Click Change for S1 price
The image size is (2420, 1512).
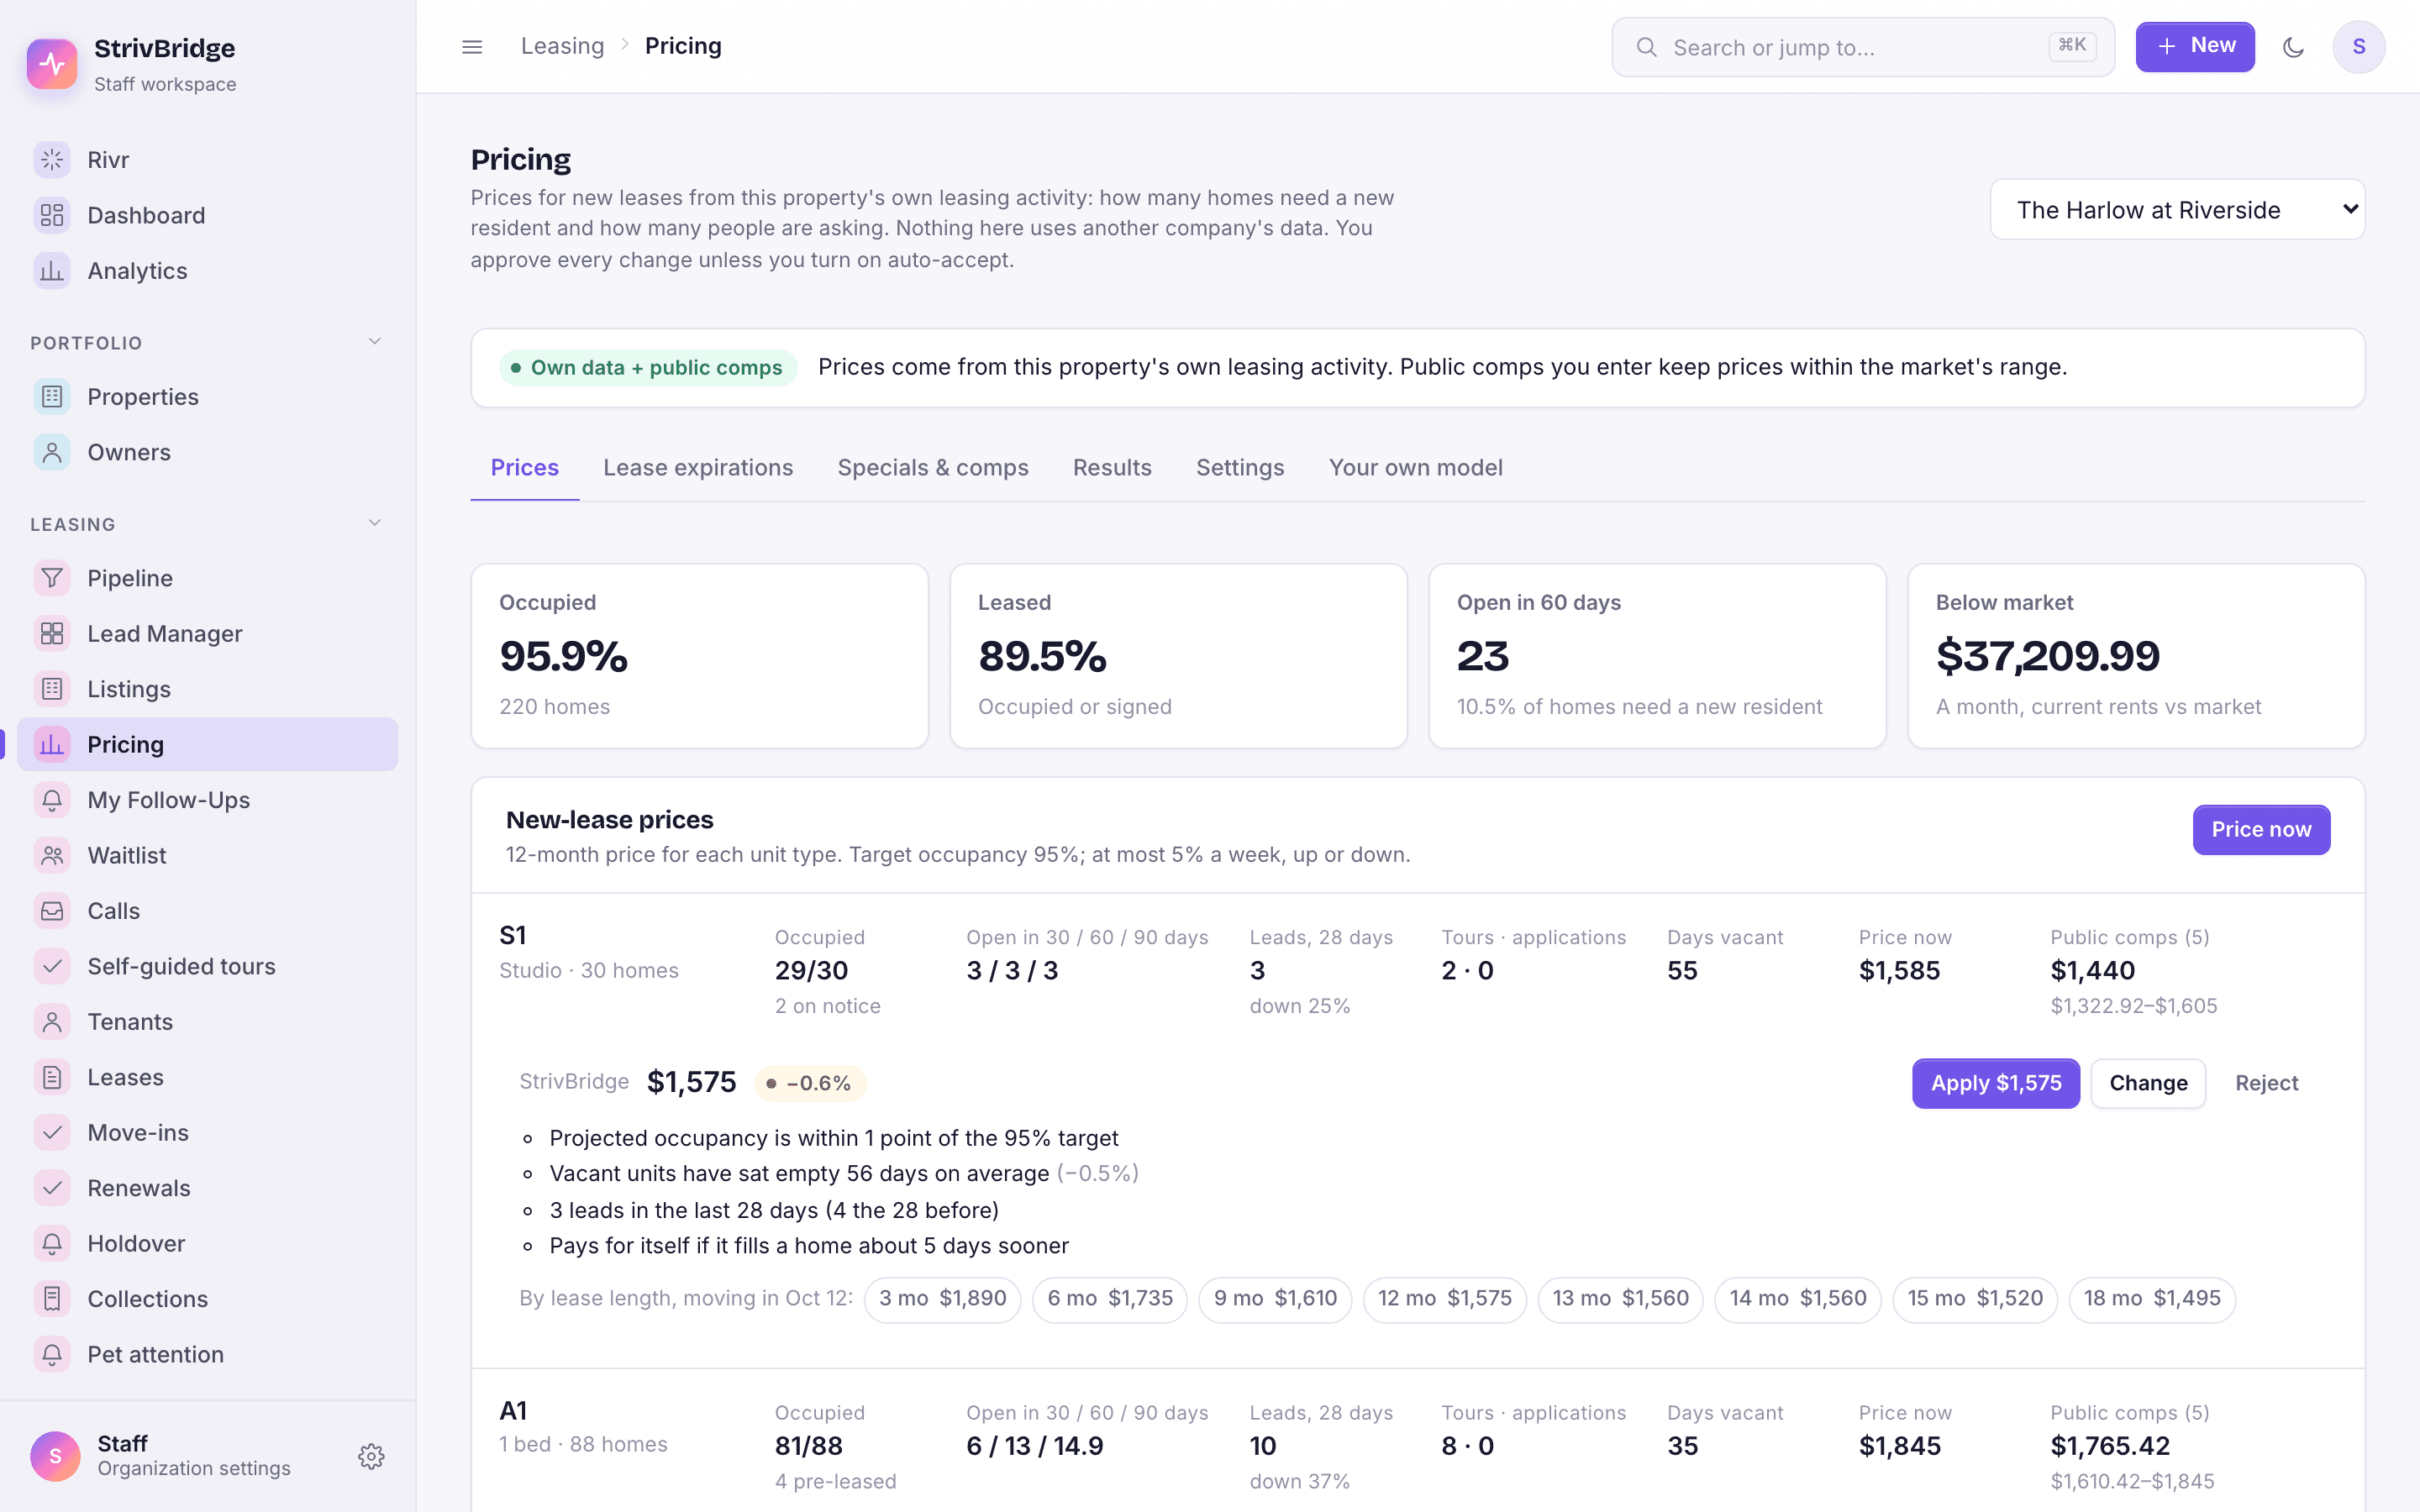[x=2148, y=1083]
